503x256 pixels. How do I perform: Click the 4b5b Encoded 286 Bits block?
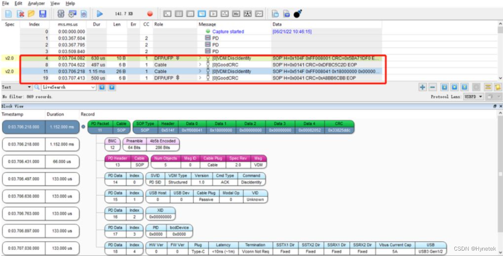[x=162, y=144]
